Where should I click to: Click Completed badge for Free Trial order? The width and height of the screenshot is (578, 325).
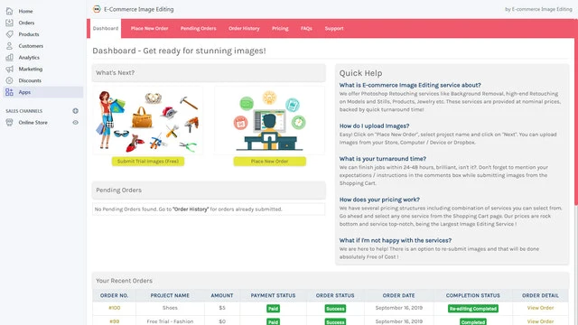coord(473,321)
